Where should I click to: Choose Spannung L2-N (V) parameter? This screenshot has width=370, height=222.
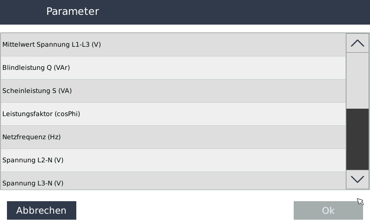tap(173, 160)
